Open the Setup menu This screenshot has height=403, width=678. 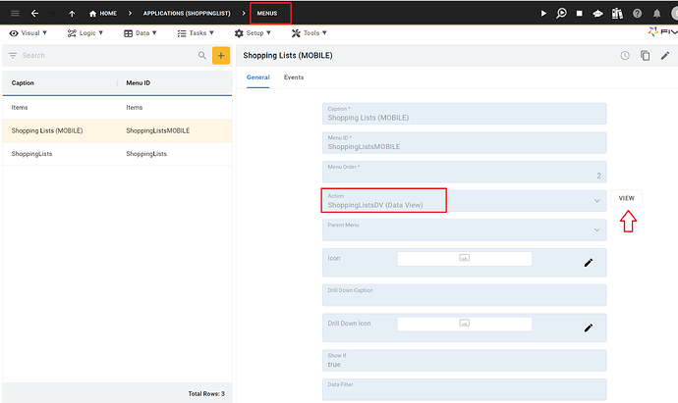pyautogui.click(x=253, y=33)
